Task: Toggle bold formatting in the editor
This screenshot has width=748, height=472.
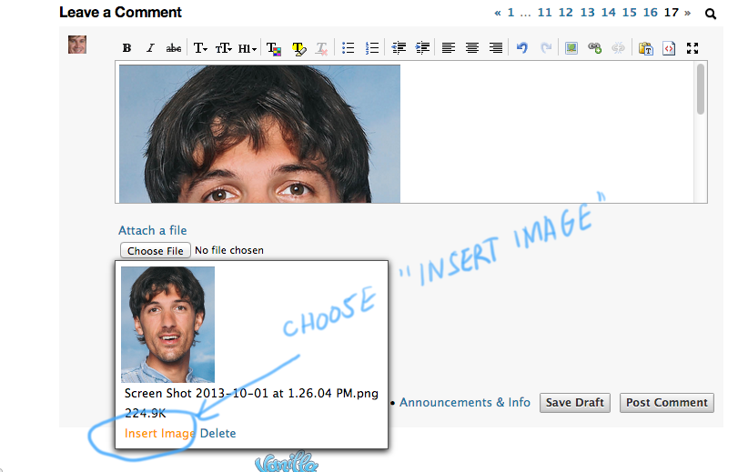Action: tap(126, 48)
